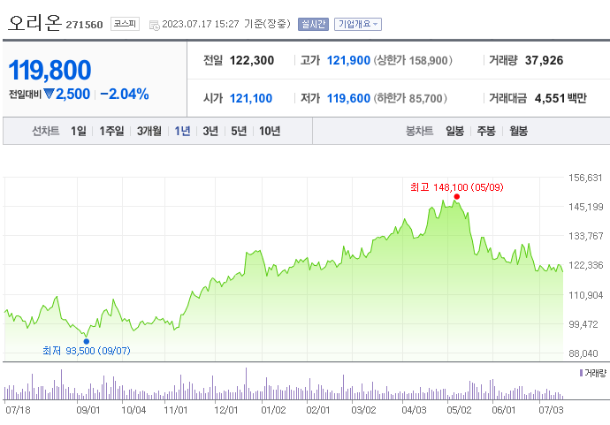The image size is (610, 425).
Task: Click the 110,904 y-axis label
Action: click(585, 295)
